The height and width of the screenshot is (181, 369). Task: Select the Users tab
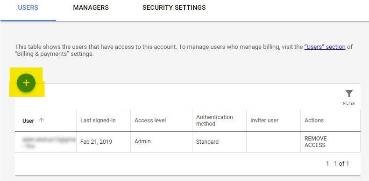coord(28,7)
